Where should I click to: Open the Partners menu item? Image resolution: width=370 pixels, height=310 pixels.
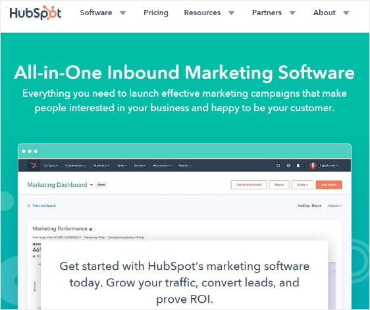(x=267, y=13)
